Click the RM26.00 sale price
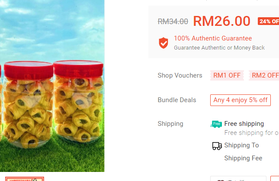This screenshot has width=279, height=181. 222,21
